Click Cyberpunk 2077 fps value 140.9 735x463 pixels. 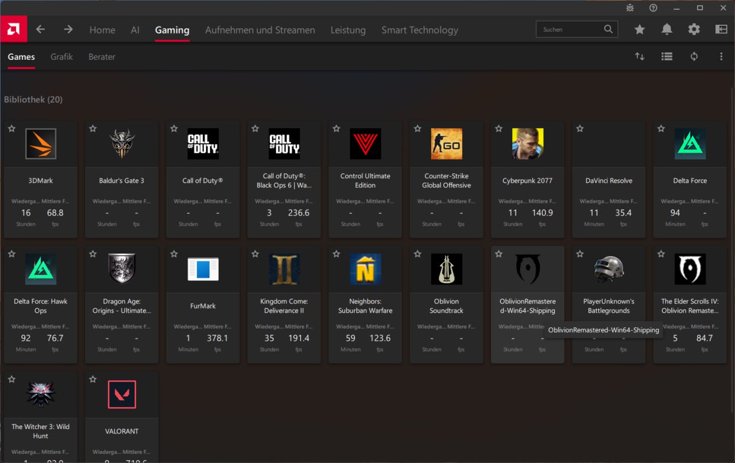pos(543,213)
